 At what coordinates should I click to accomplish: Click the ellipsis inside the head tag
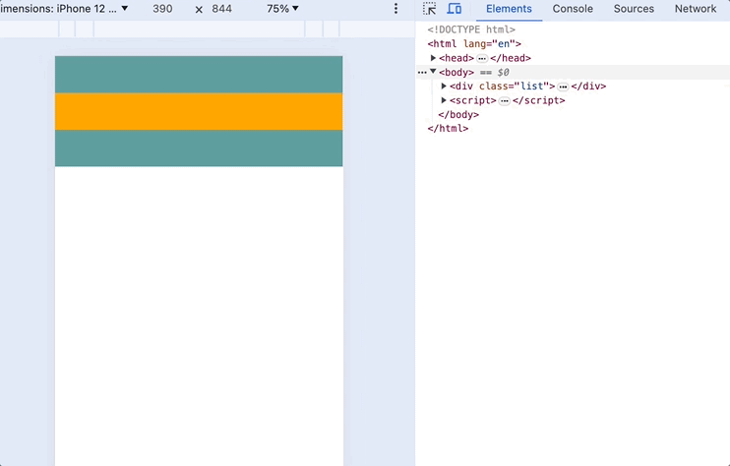[482, 59]
